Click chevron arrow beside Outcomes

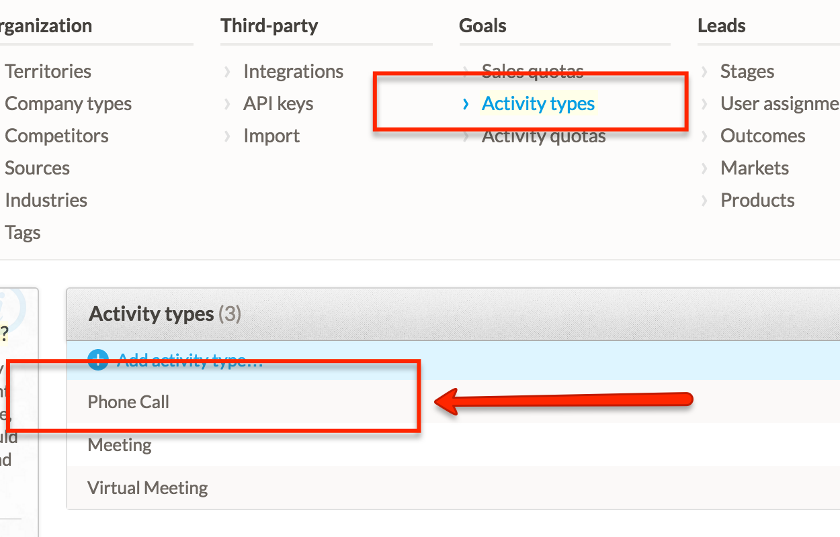pyautogui.click(x=704, y=136)
